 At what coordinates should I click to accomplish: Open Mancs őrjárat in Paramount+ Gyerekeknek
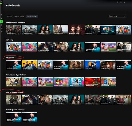pos(45,82)
